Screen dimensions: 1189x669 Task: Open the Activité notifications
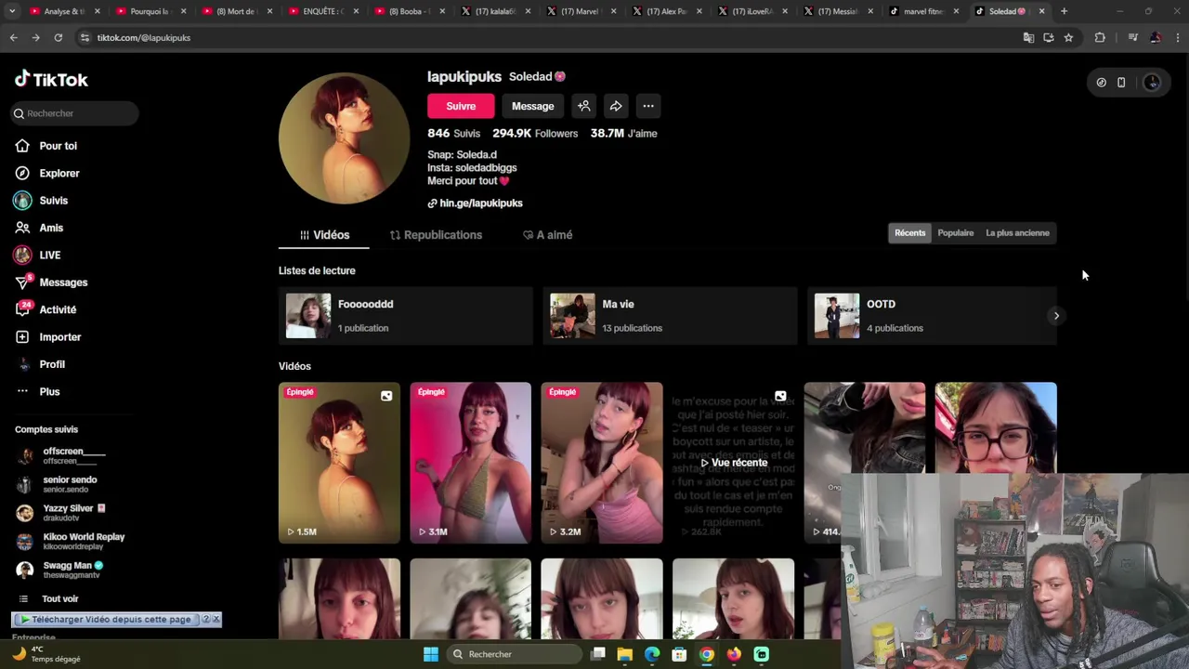pyautogui.click(x=58, y=309)
